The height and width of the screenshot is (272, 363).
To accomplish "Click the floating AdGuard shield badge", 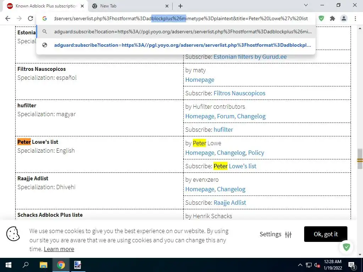I will click(346, 247).
